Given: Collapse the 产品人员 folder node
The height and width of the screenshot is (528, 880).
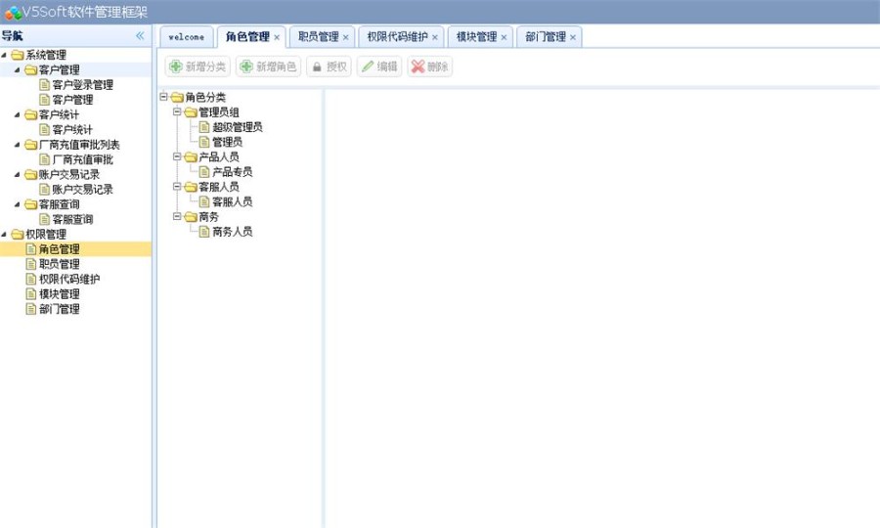Looking at the screenshot, I should (177, 156).
